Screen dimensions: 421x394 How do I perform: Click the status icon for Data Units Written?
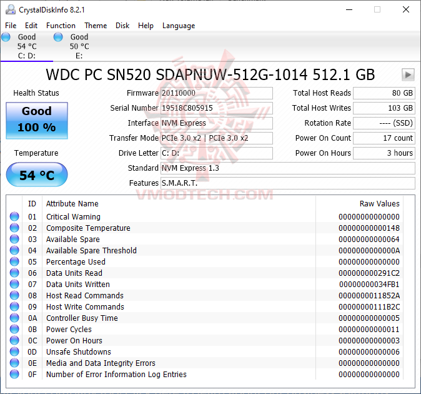(14, 284)
